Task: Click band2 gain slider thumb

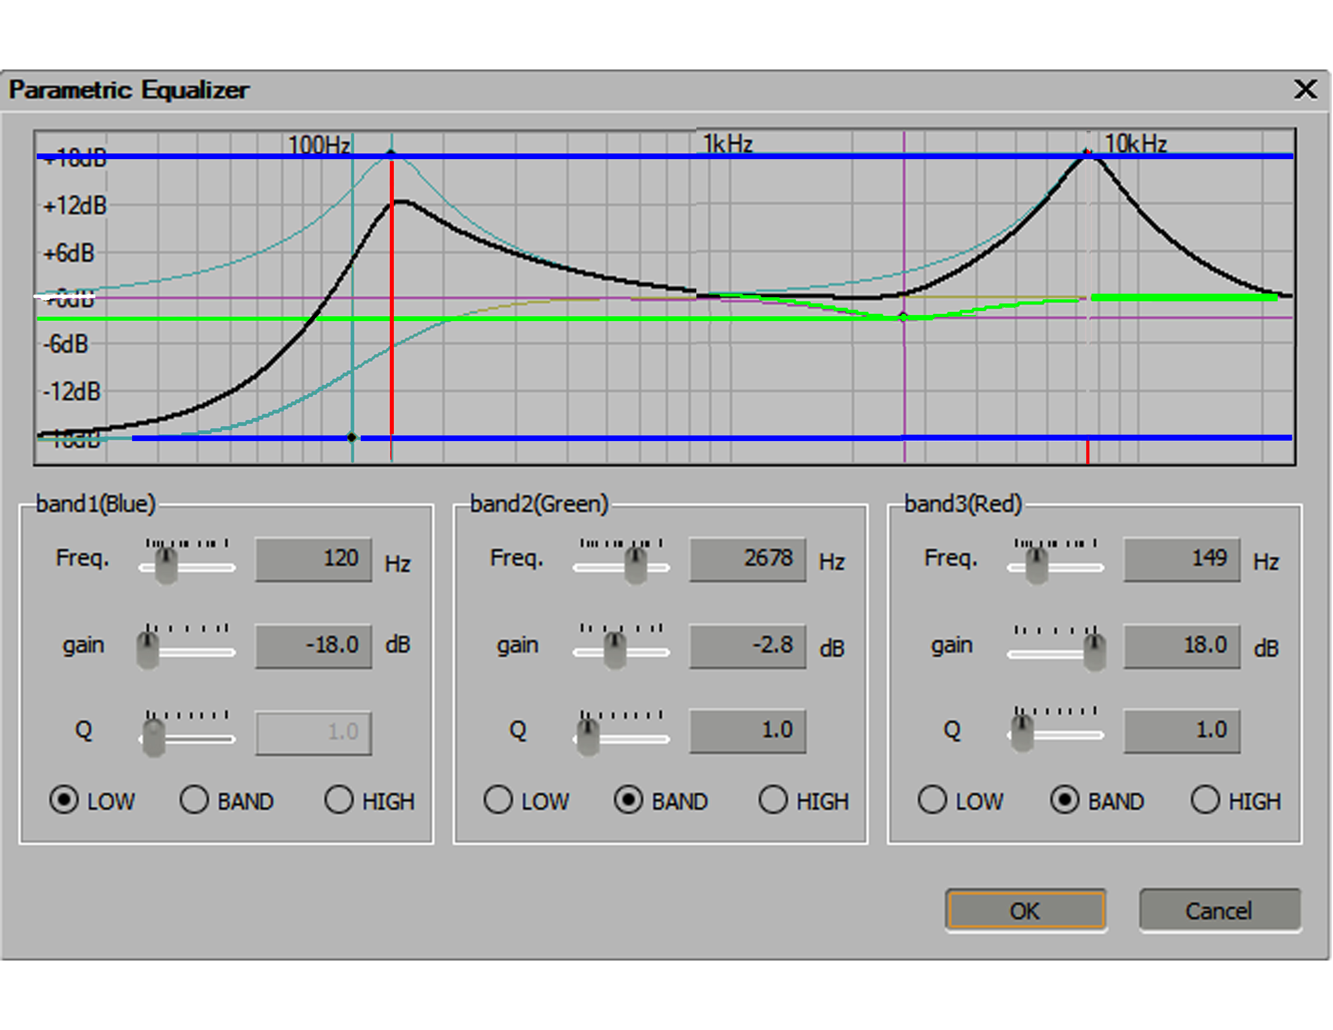Action: pos(615,650)
